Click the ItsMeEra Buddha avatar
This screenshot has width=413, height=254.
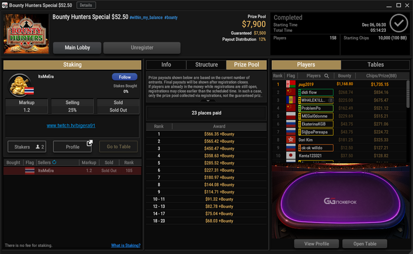click(x=19, y=86)
